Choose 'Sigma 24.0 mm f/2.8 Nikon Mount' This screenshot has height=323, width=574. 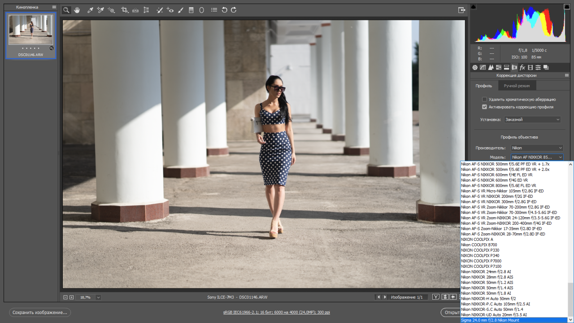514,320
